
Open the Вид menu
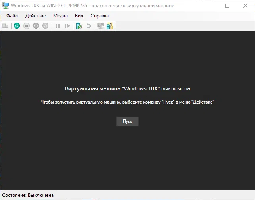point(79,16)
